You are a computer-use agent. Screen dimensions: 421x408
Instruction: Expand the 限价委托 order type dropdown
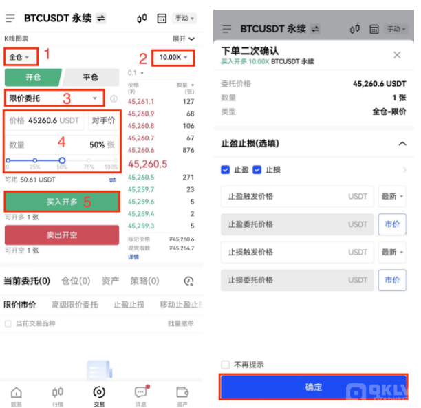click(x=54, y=98)
